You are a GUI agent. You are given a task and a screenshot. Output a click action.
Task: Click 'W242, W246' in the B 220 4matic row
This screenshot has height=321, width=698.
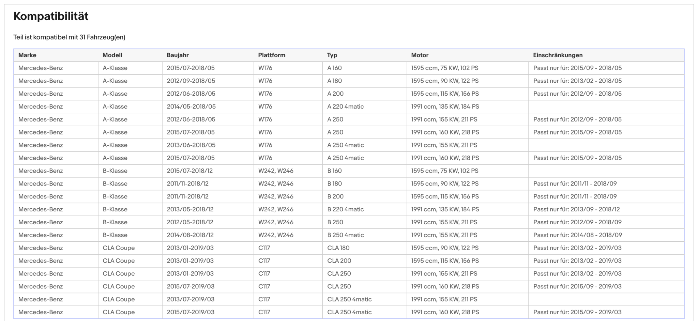coord(276,209)
